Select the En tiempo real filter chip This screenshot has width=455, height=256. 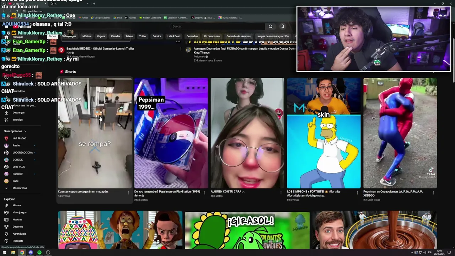click(x=212, y=36)
